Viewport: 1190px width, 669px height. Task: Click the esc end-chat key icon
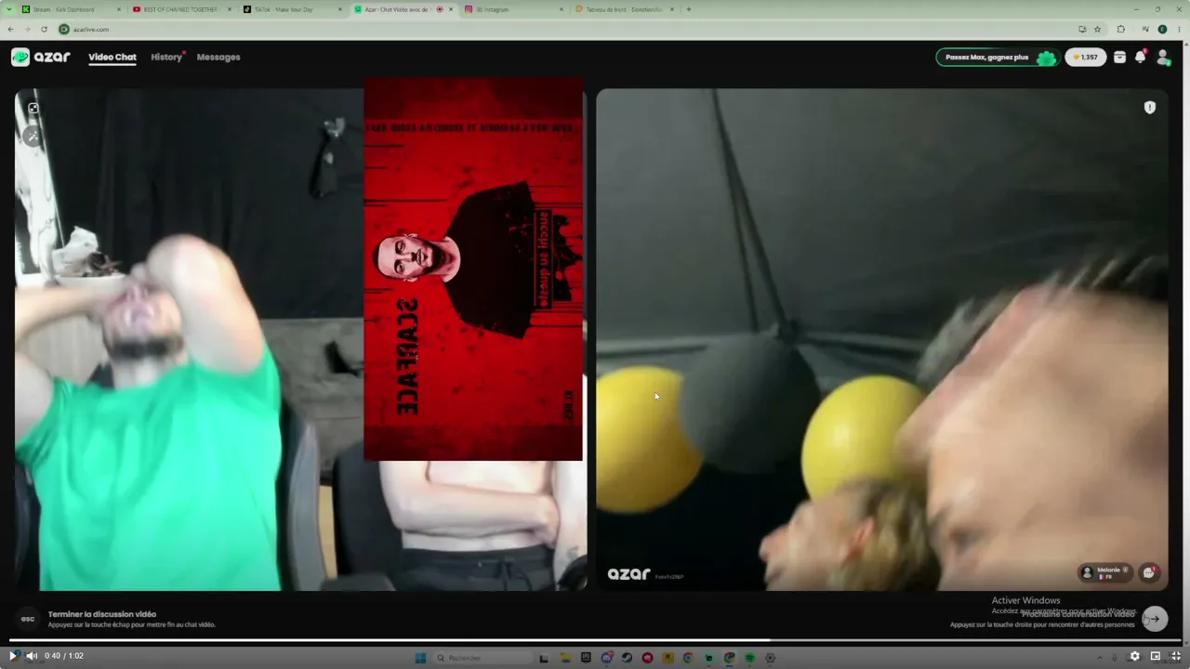28,619
